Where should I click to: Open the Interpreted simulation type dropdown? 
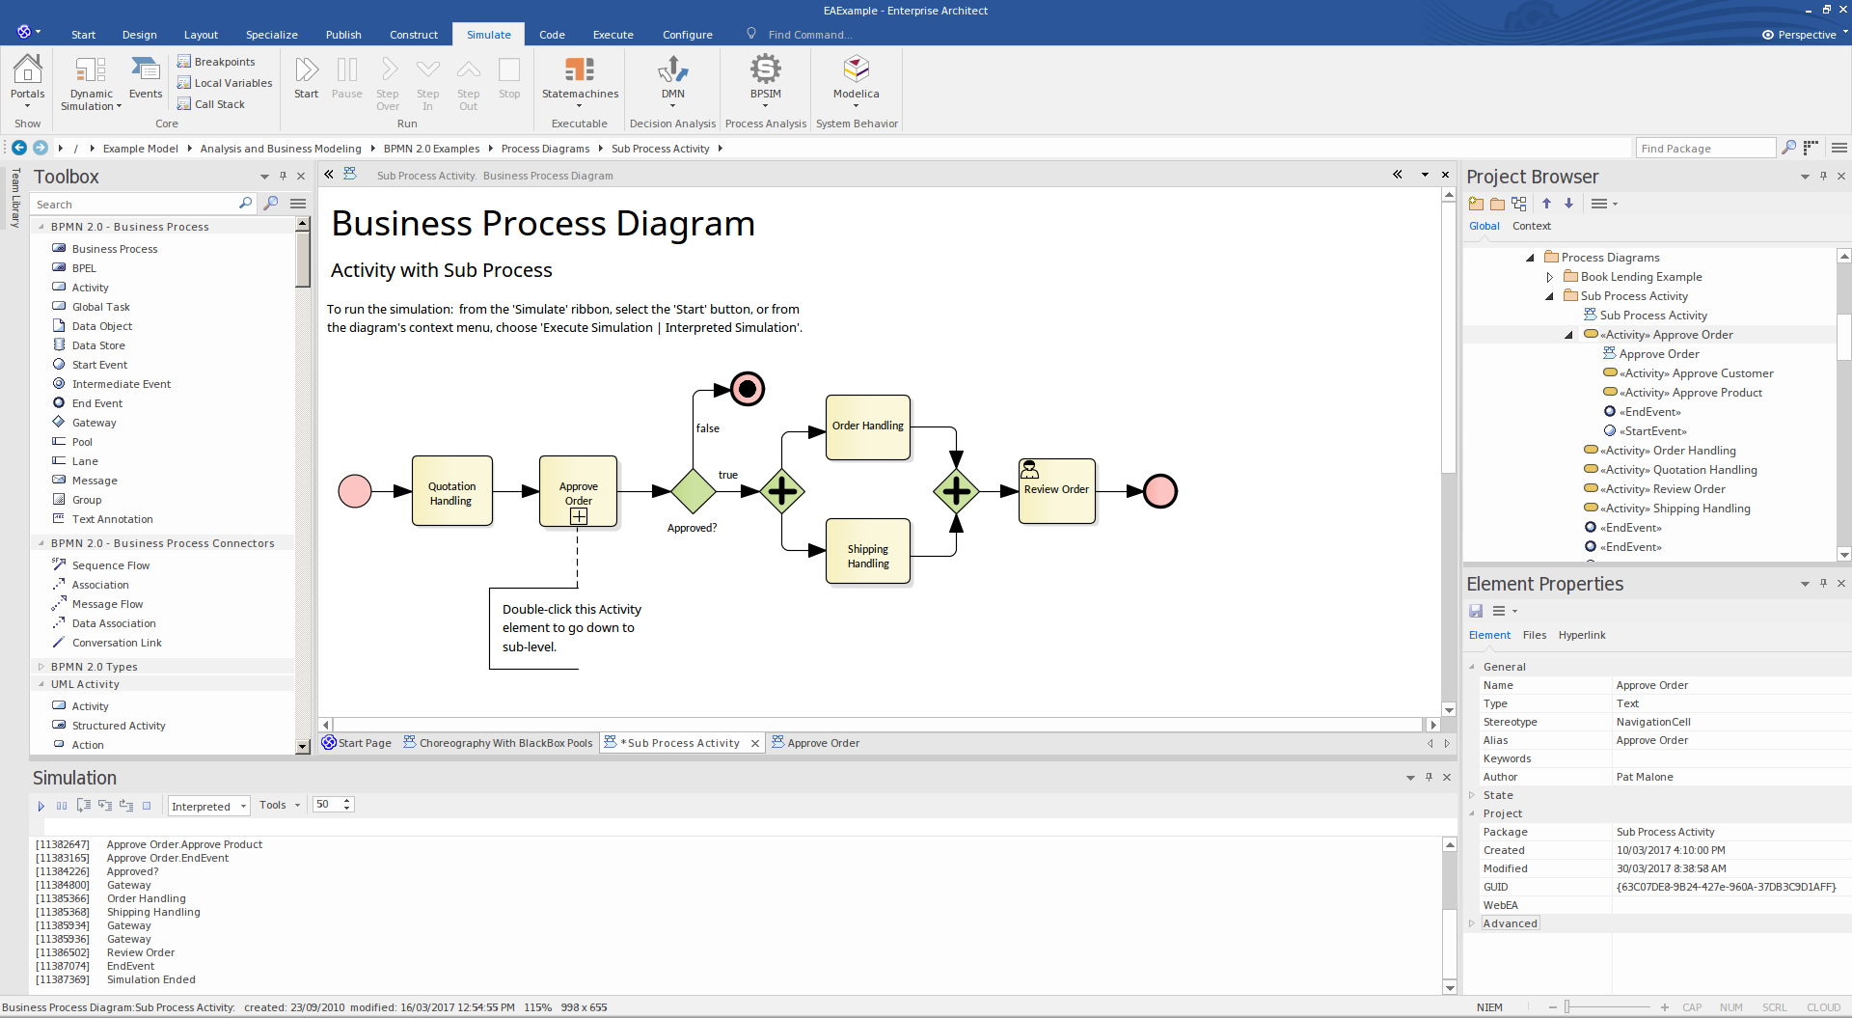click(209, 806)
